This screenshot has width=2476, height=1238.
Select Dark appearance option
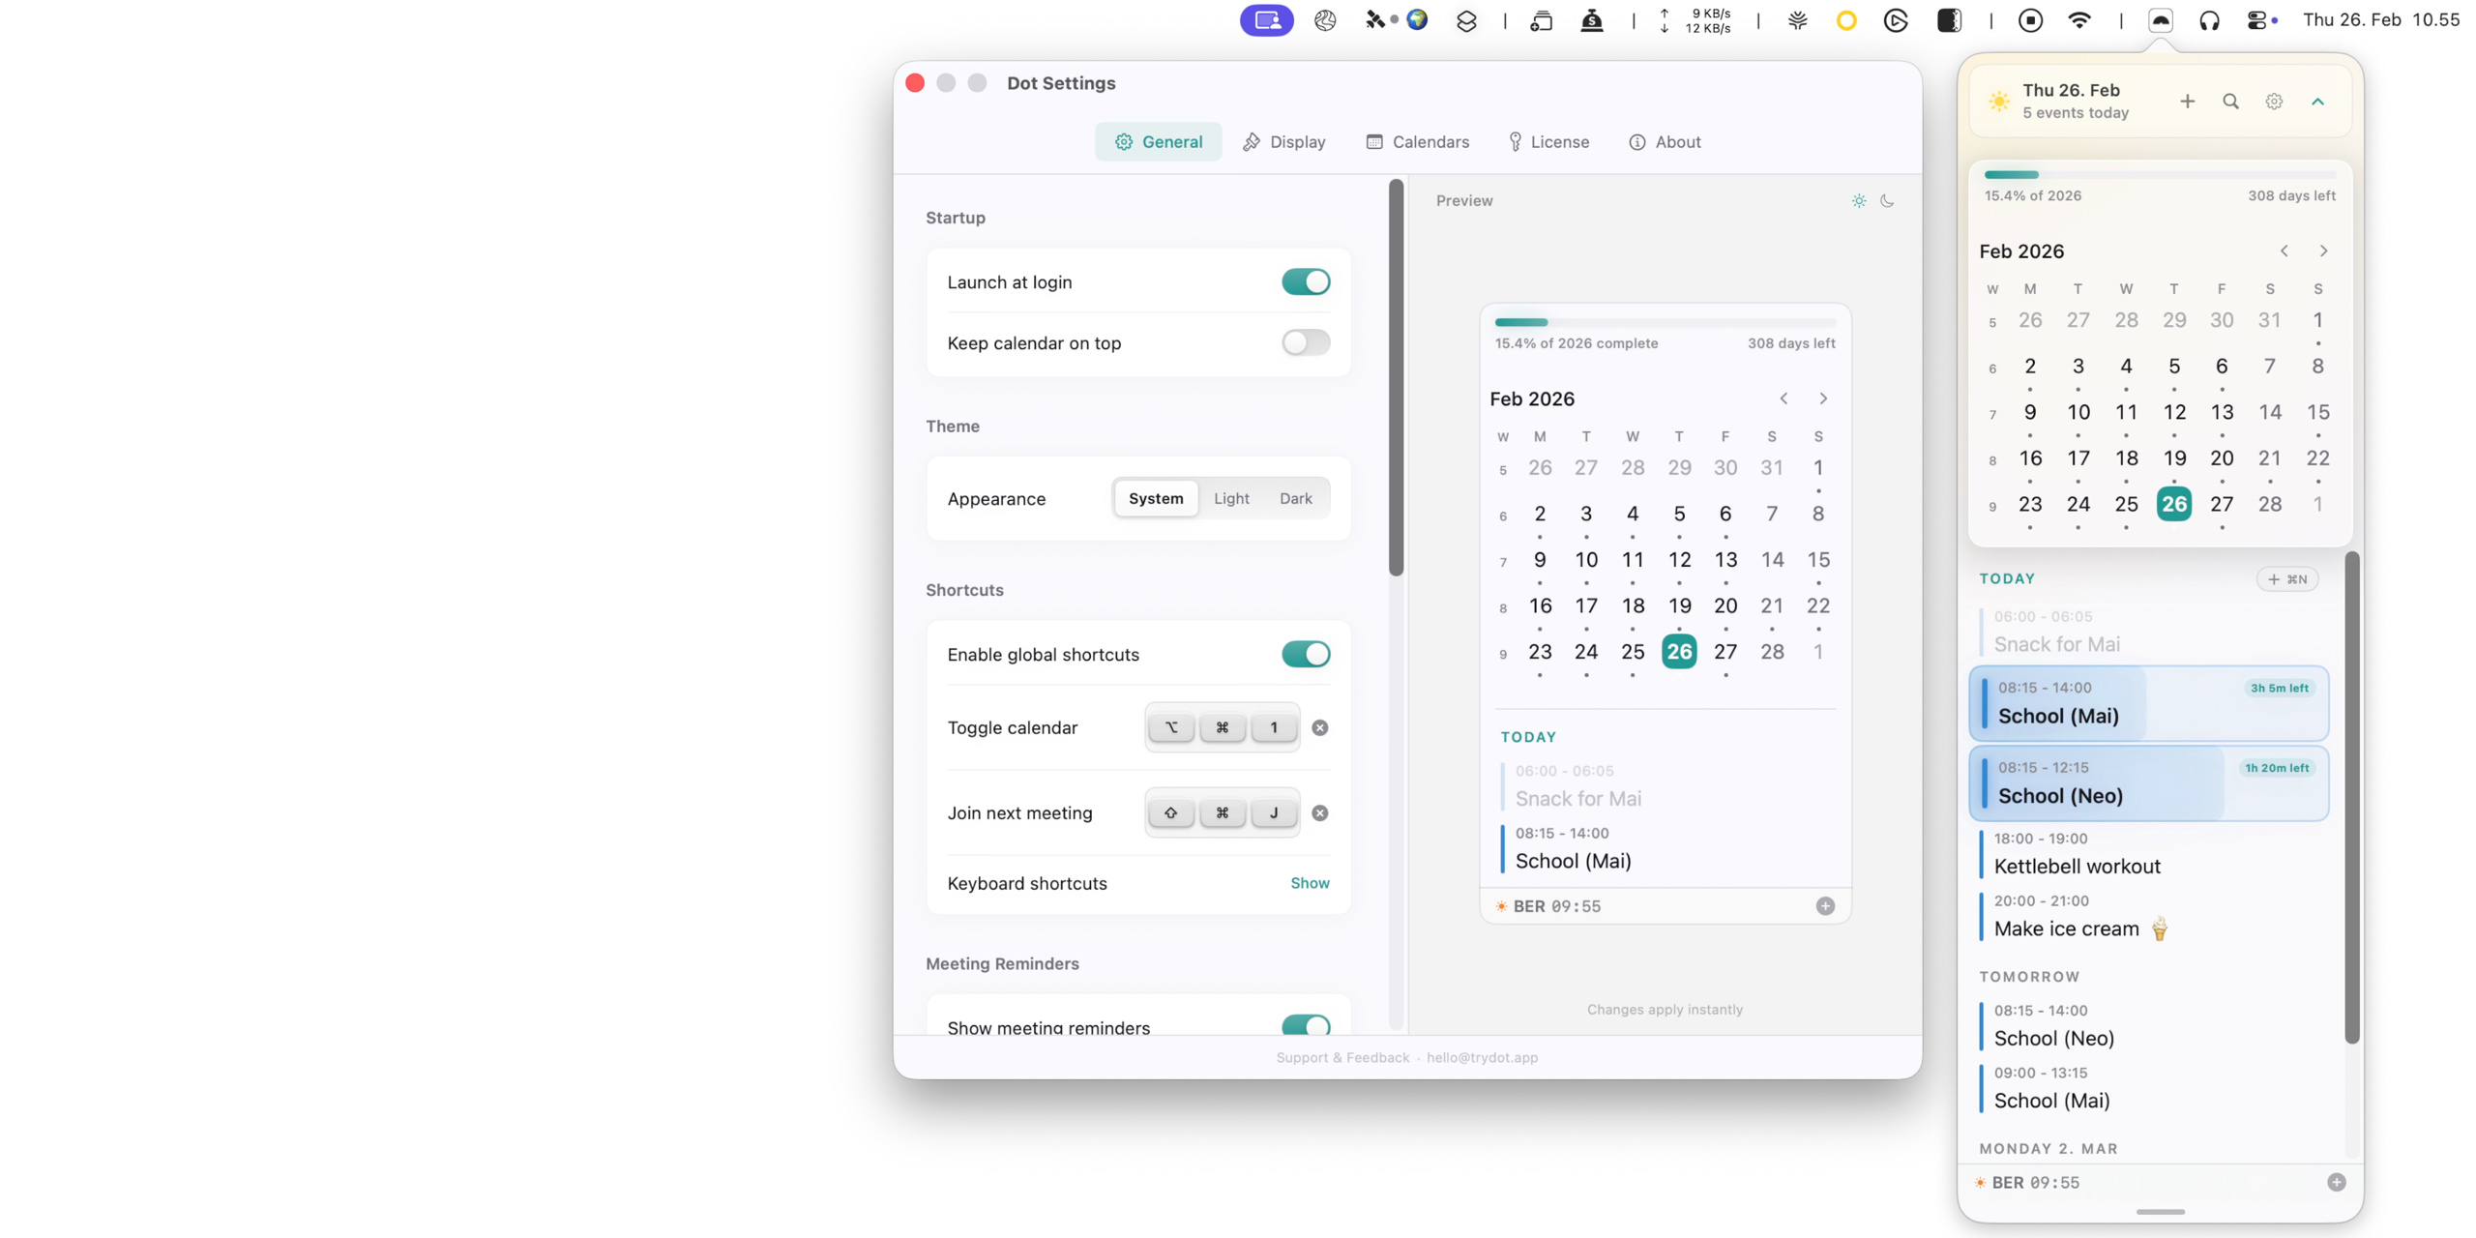(x=1295, y=498)
